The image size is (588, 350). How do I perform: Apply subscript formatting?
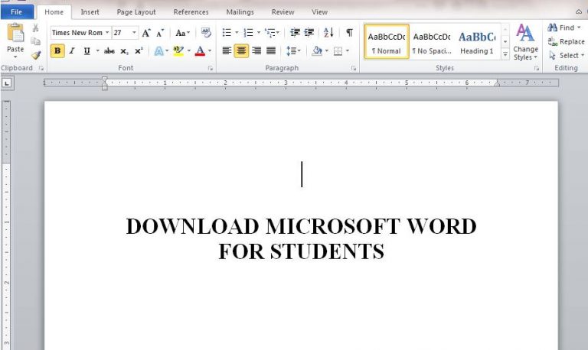click(x=124, y=51)
